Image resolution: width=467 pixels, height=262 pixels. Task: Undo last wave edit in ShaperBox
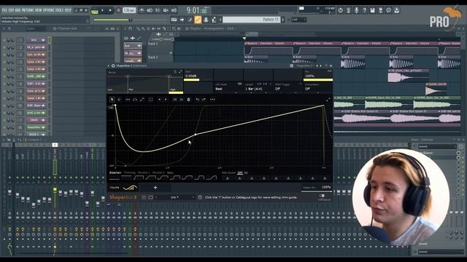coord(197,100)
